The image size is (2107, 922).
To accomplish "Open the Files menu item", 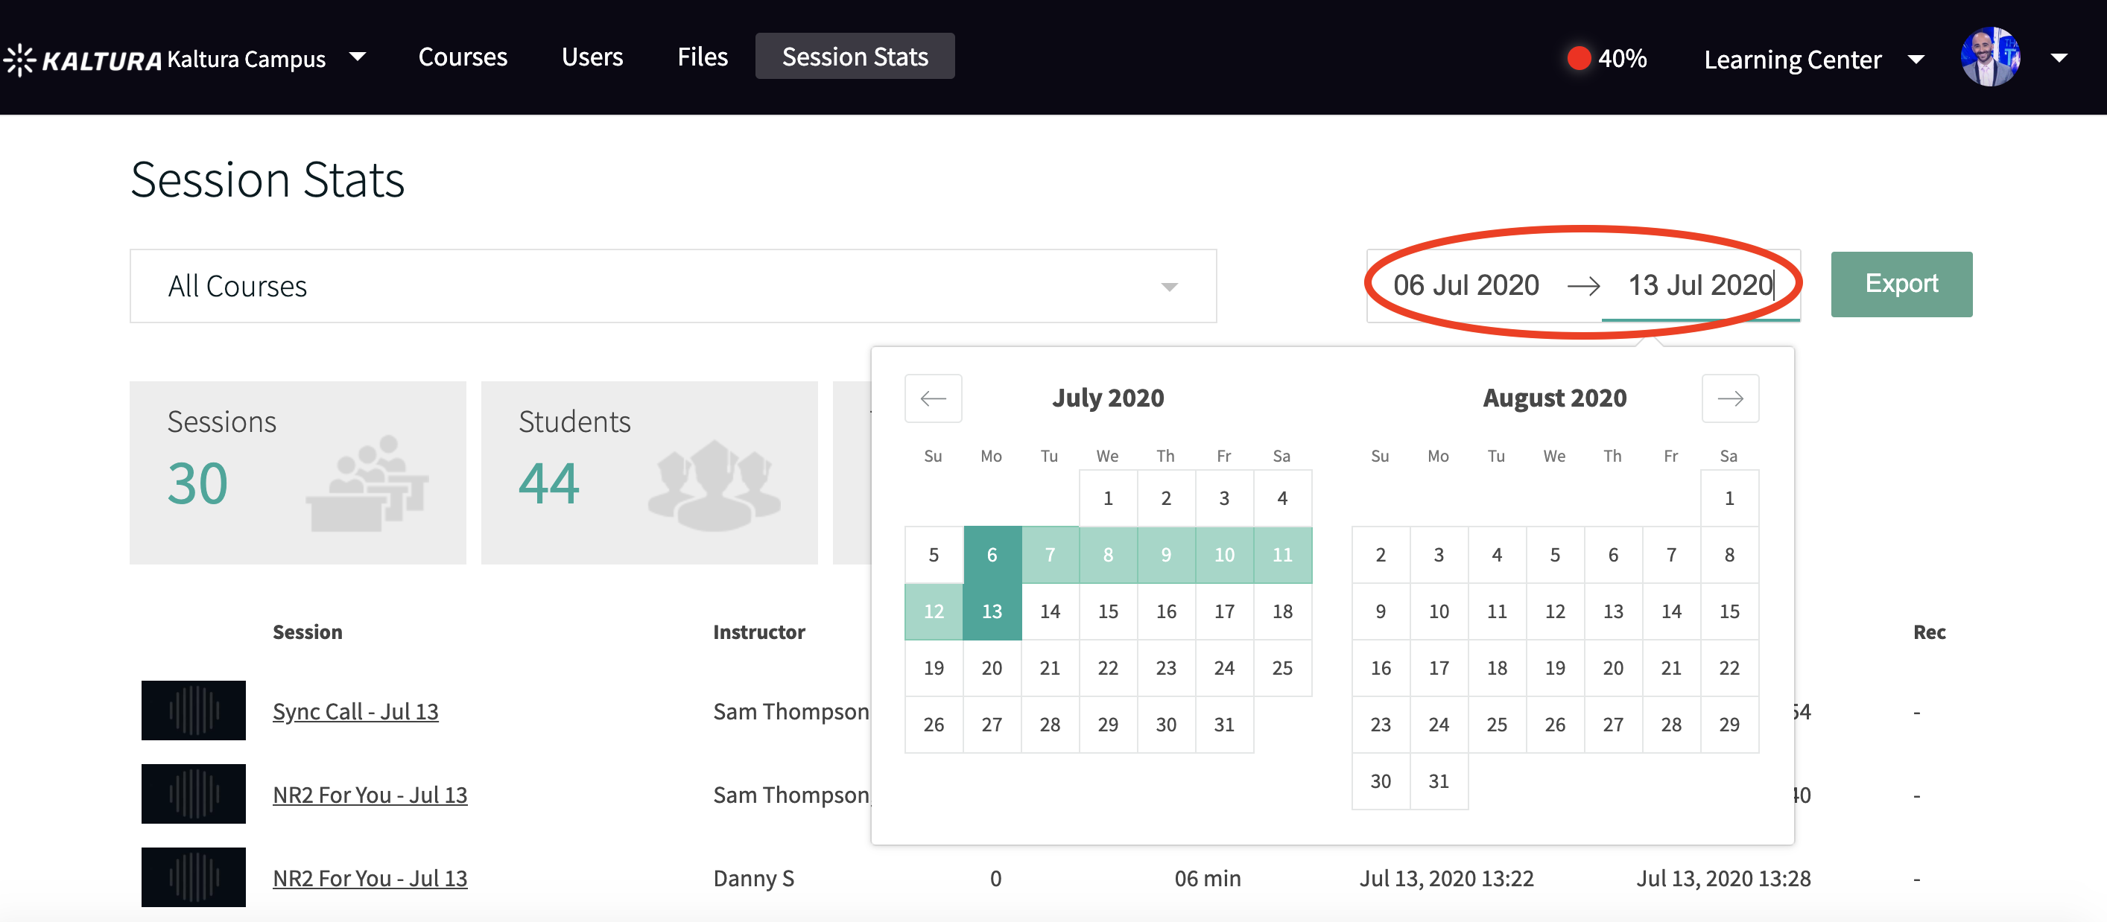I will coord(702,57).
